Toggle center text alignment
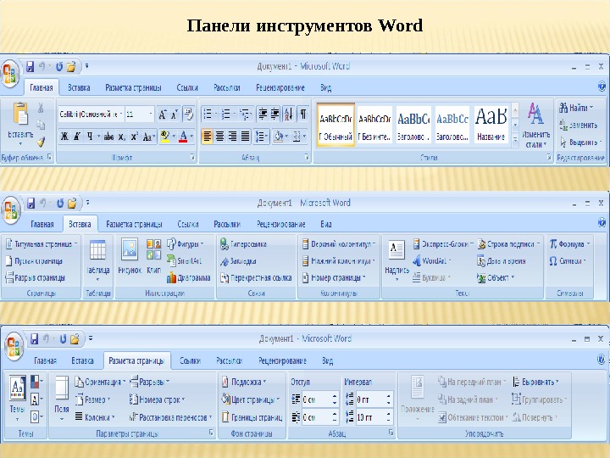Image resolution: width=610 pixels, height=458 pixels. (219, 137)
